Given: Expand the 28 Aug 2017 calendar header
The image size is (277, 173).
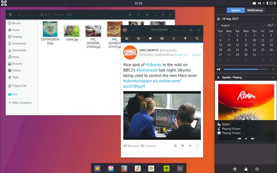Looking at the screenshot, I should pos(273,19).
